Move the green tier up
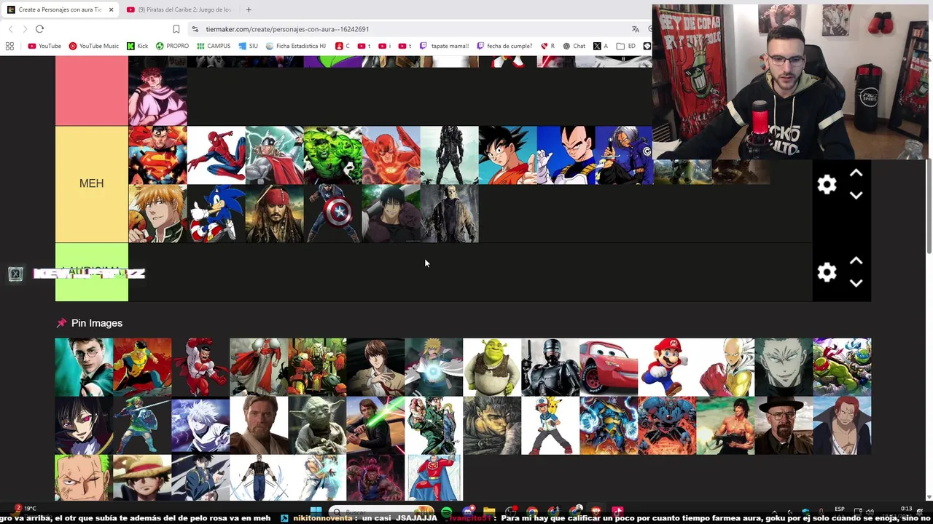933x524 pixels. tap(856, 261)
